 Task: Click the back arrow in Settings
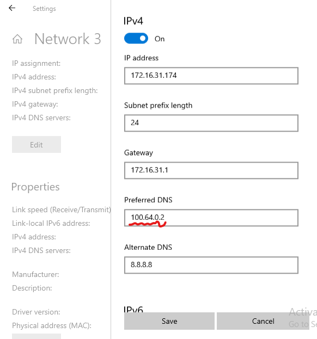coord(12,8)
